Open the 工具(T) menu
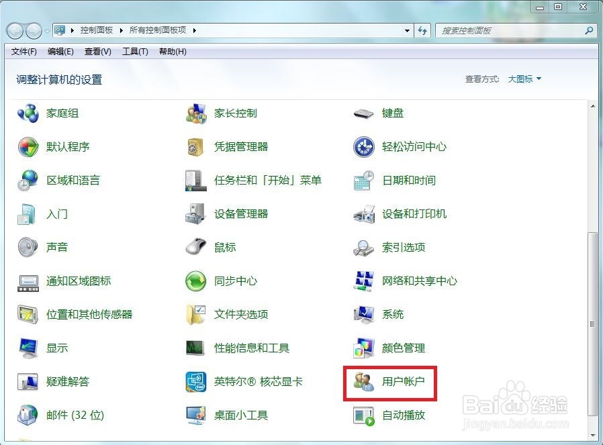The width and height of the screenshot is (603, 445). point(134,52)
